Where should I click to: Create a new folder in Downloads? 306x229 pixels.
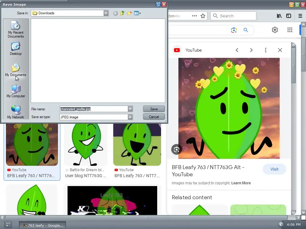tap(129, 13)
